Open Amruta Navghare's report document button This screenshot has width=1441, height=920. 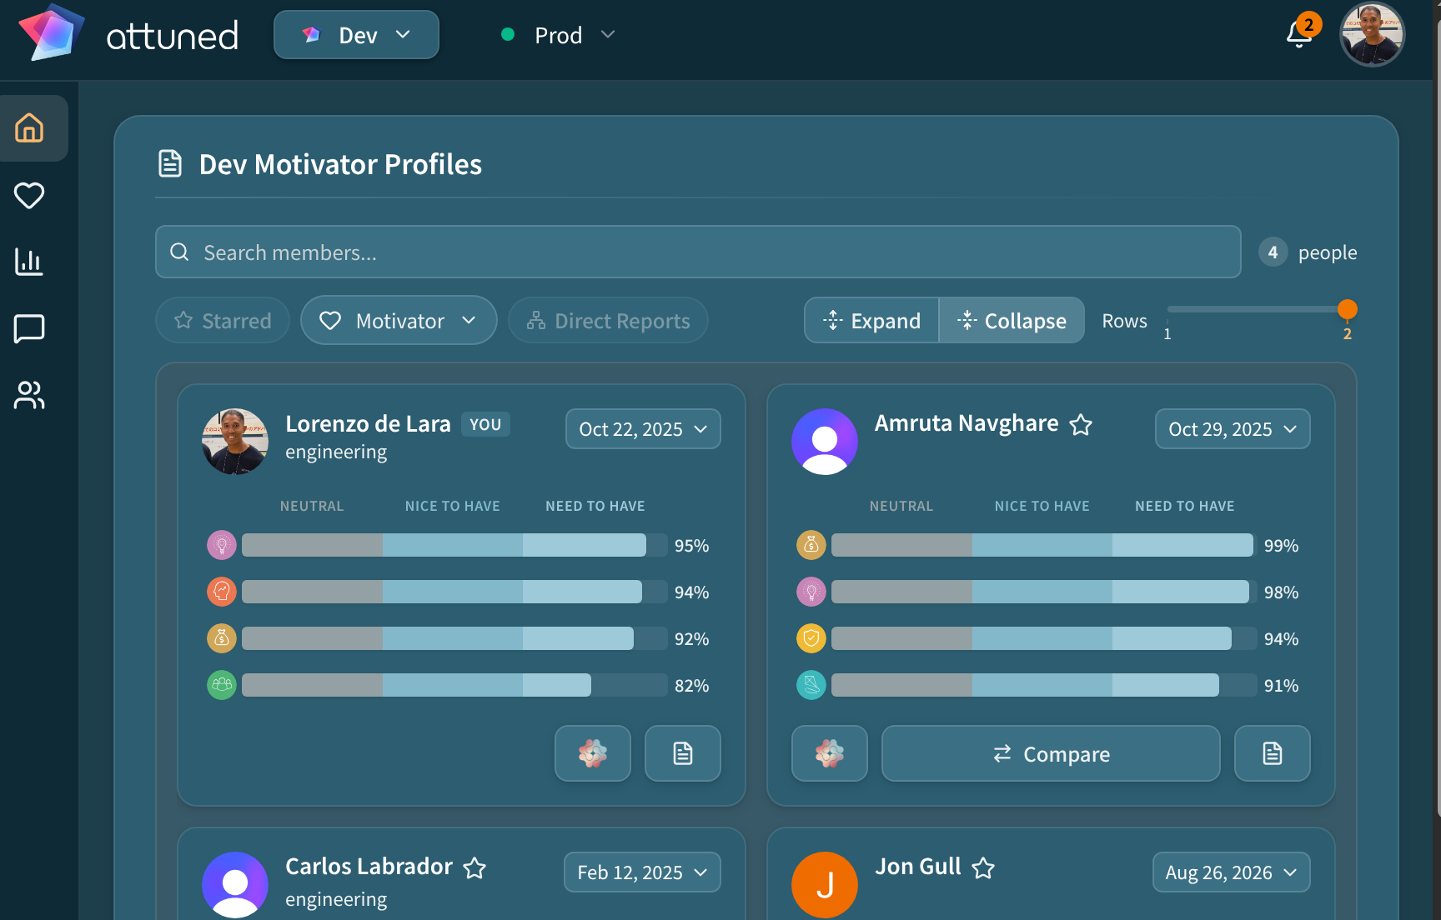click(1273, 753)
